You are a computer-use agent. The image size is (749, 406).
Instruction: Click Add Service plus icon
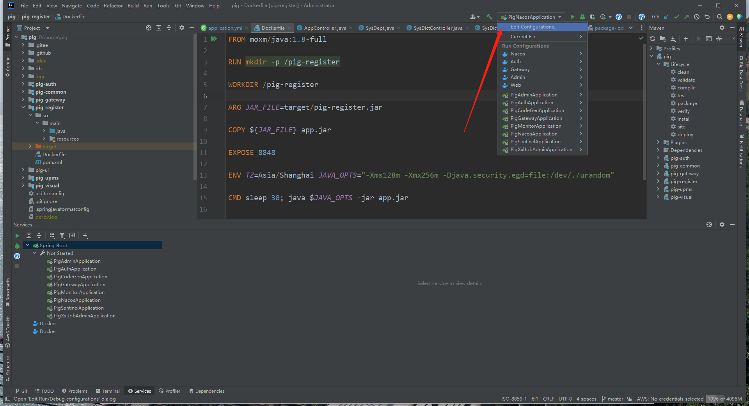click(x=85, y=236)
